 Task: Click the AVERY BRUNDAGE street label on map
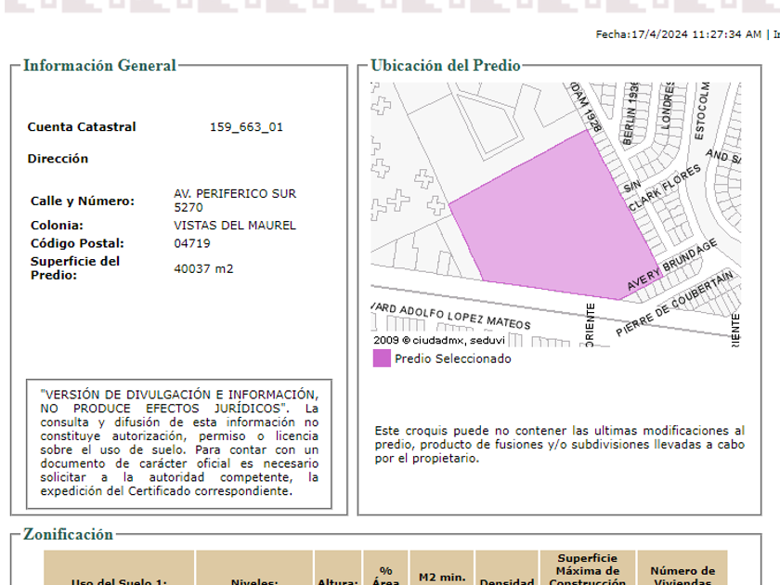click(x=672, y=266)
